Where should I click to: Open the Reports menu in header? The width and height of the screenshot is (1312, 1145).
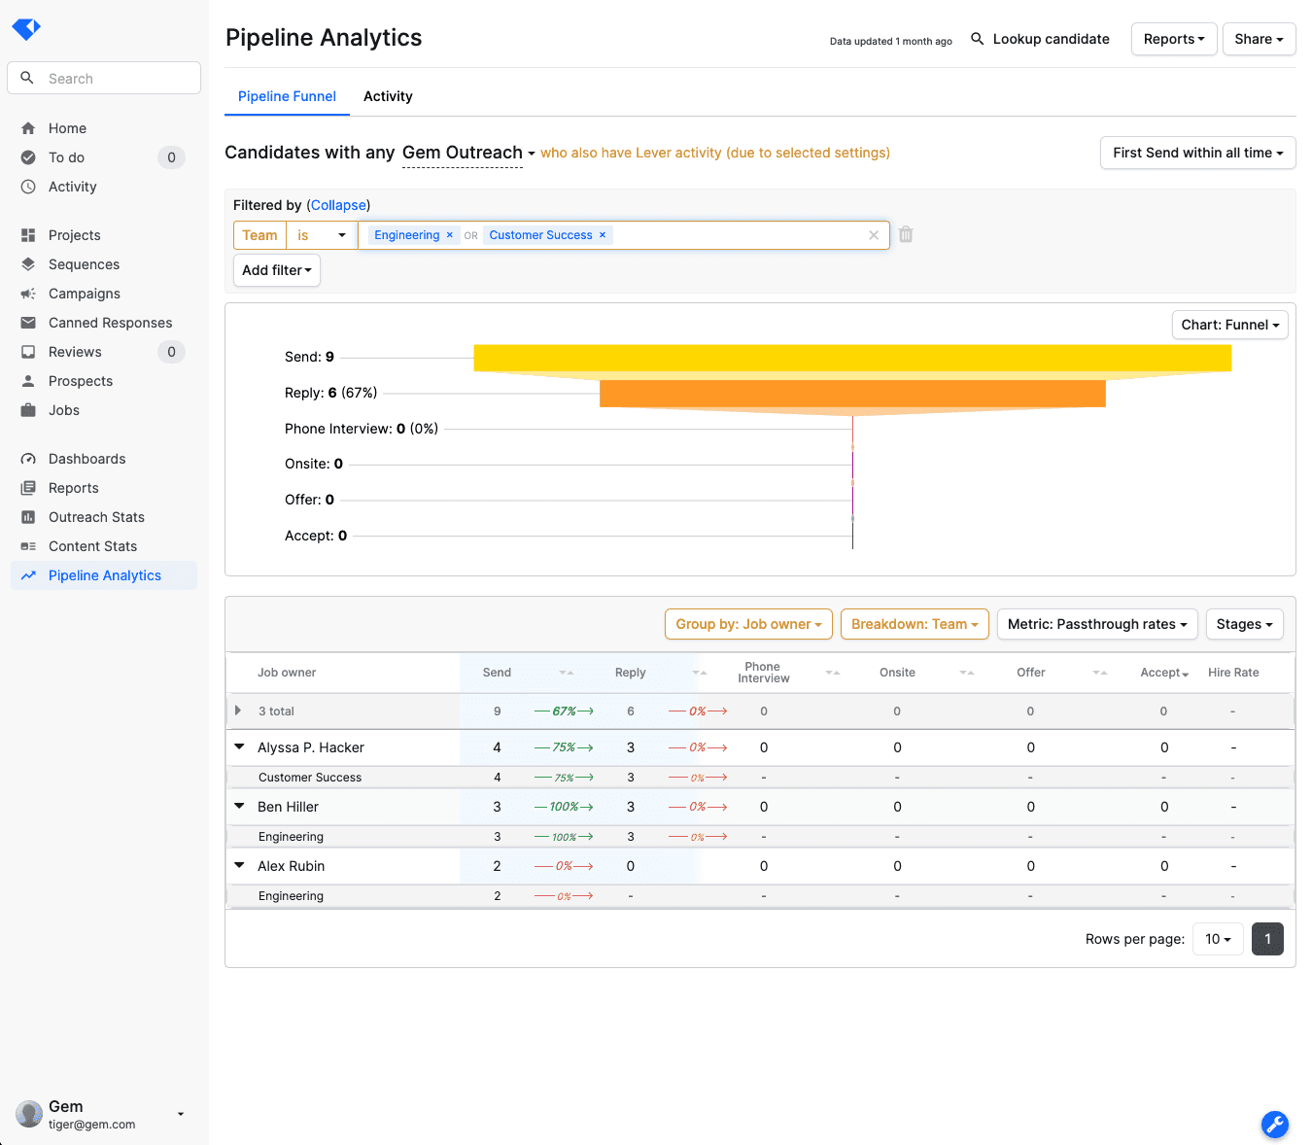(1173, 39)
